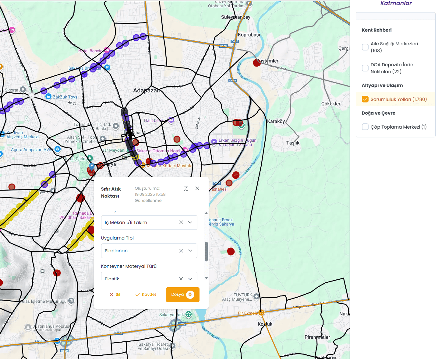Image resolution: width=438 pixels, height=359 pixels.
Task: Clear the Planlanan selection in Uygulama Tipi
Action: pos(181,251)
